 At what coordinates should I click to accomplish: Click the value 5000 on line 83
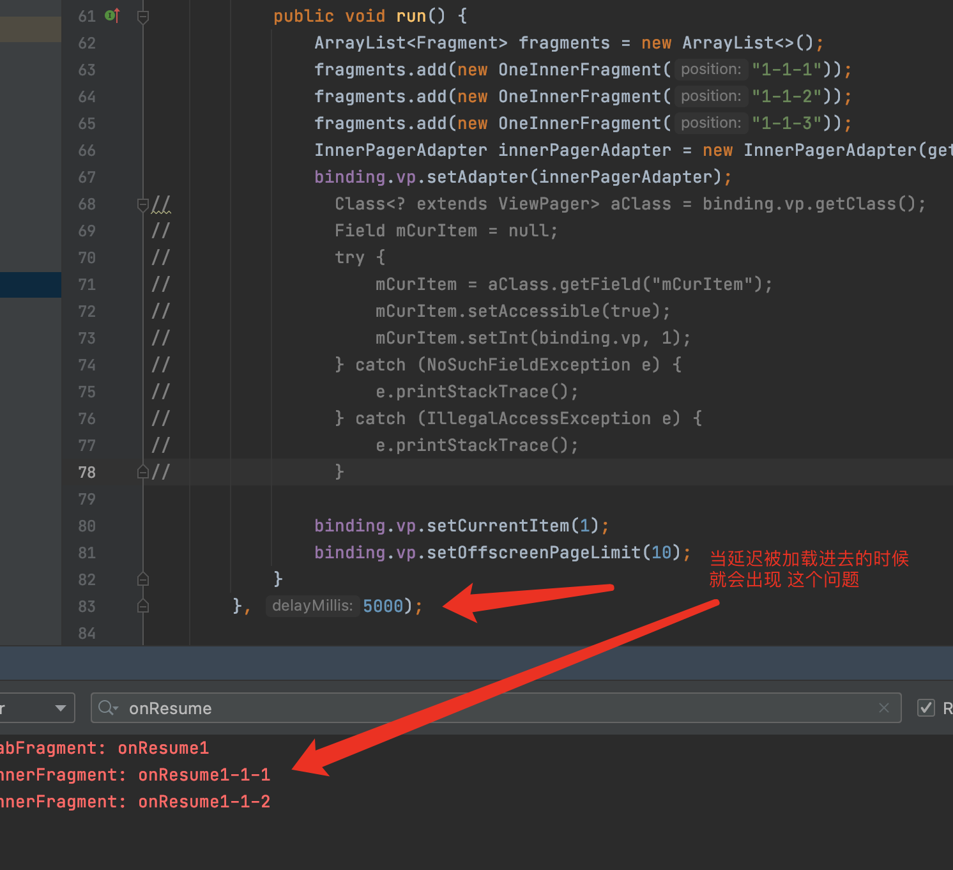383,606
